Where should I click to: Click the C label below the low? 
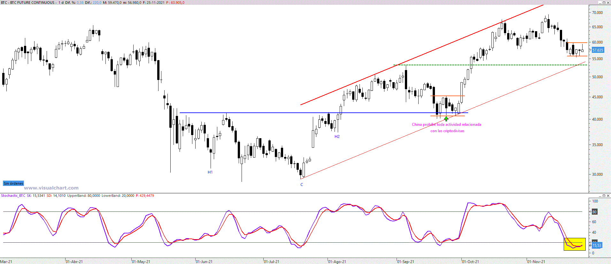point(302,185)
